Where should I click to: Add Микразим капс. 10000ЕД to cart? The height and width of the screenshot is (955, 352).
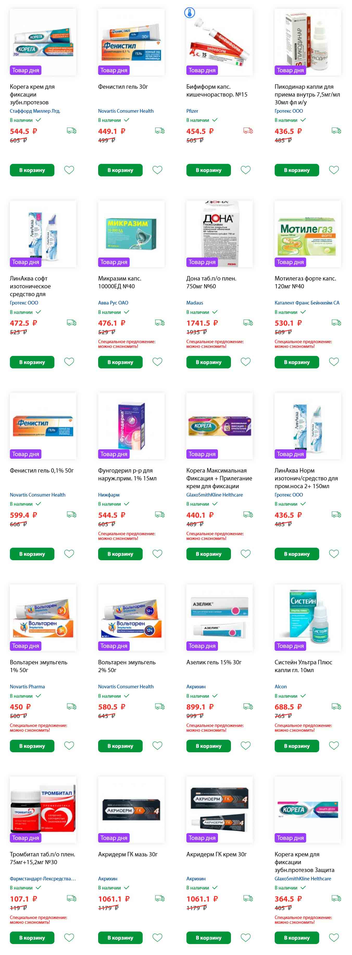click(120, 362)
